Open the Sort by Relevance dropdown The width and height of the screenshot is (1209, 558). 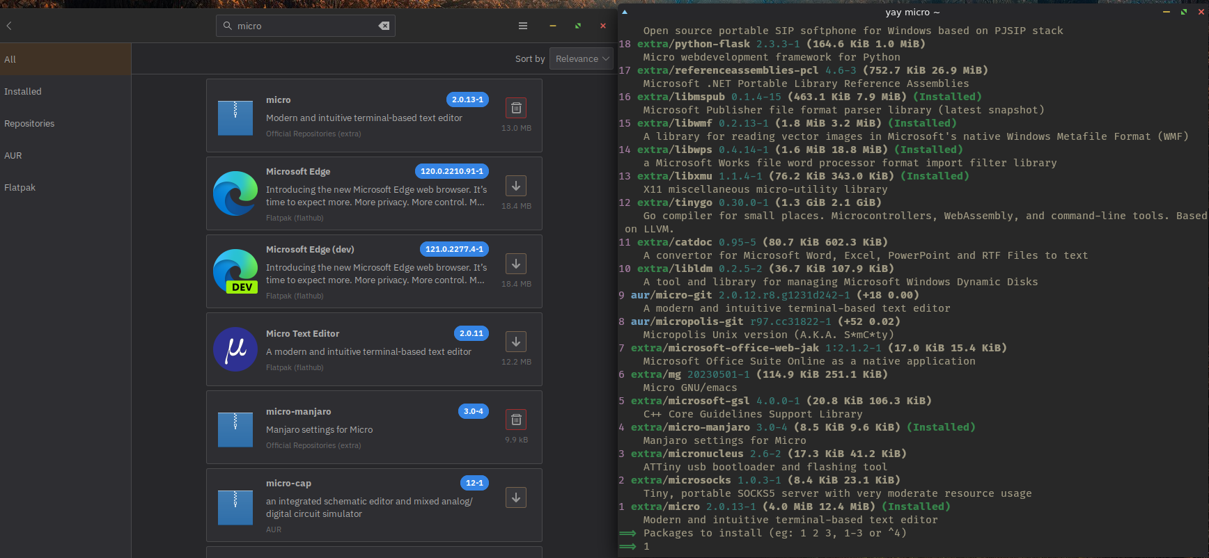[x=582, y=59]
